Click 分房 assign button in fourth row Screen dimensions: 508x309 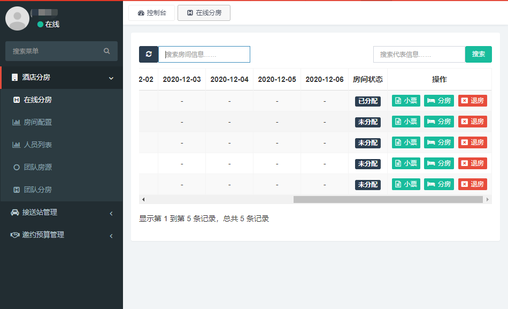click(x=439, y=163)
